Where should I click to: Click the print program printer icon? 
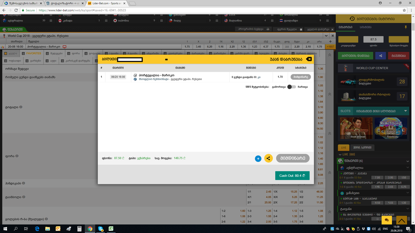268,29
